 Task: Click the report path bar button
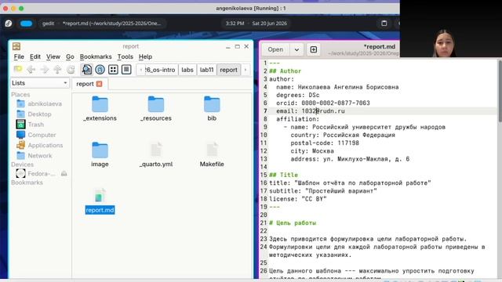[x=228, y=70]
